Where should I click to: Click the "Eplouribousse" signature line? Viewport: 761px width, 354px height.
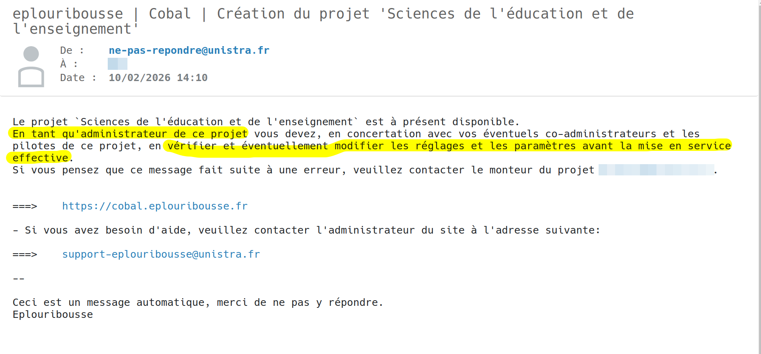pyautogui.click(x=53, y=315)
